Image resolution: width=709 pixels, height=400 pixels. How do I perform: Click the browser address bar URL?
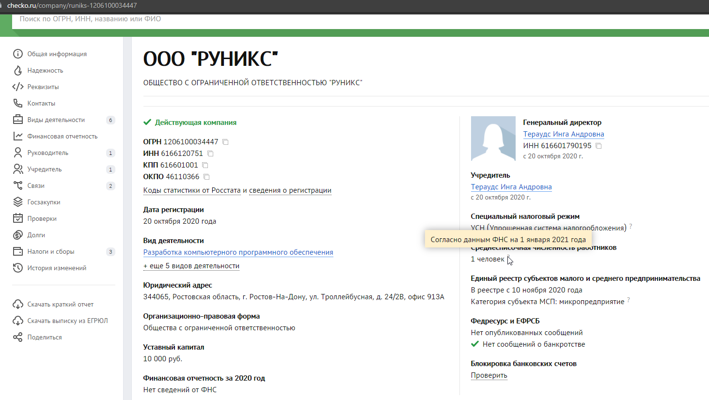72,5
